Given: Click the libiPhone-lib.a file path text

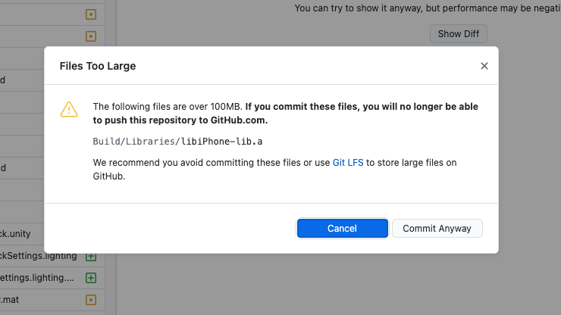Looking at the screenshot, I should click(x=177, y=142).
